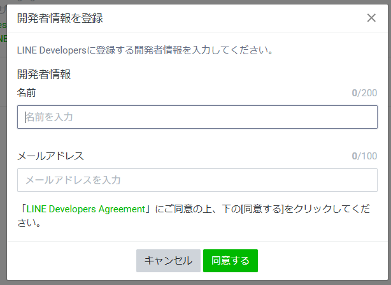Click the 名前 field label

coord(27,93)
